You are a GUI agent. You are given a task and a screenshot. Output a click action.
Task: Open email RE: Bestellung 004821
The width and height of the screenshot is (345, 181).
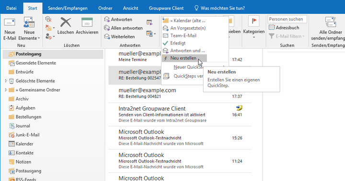pyautogui.click(x=180, y=93)
